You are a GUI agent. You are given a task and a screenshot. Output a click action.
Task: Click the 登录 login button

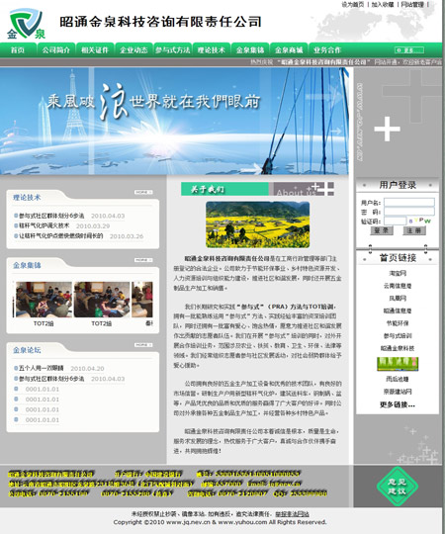tap(382, 230)
